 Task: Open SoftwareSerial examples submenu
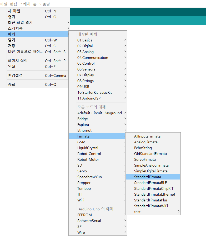tap(98, 221)
